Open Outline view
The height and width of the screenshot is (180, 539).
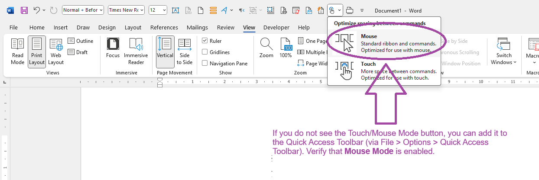point(81,41)
